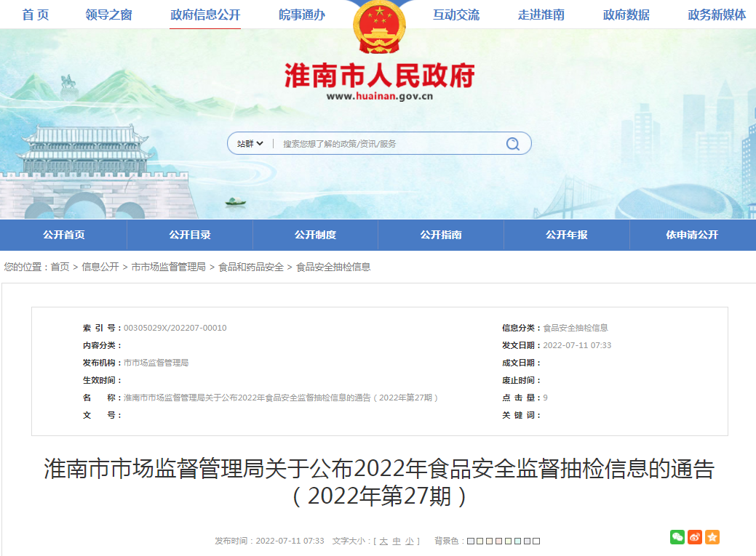Click the 公开年报 section link
Image resolution: width=756 pixels, height=556 pixels.
point(566,234)
